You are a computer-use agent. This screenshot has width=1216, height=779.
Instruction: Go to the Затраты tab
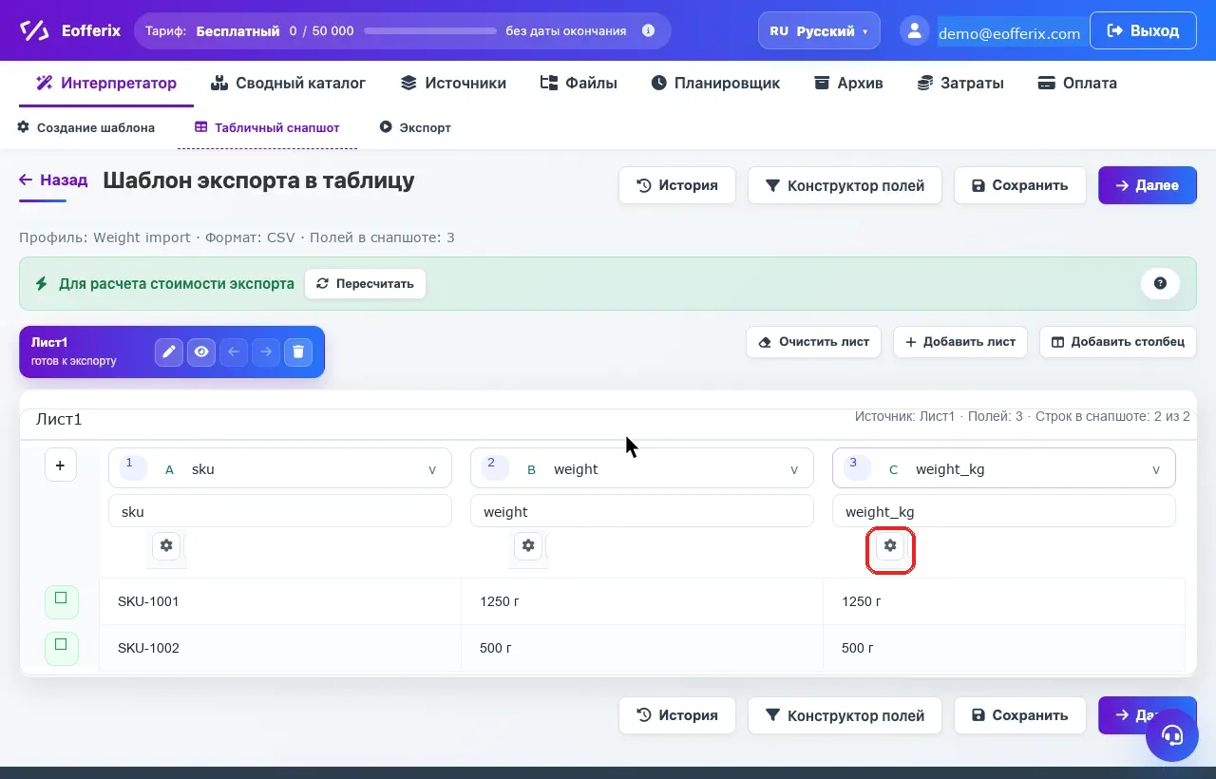tap(960, 83)
